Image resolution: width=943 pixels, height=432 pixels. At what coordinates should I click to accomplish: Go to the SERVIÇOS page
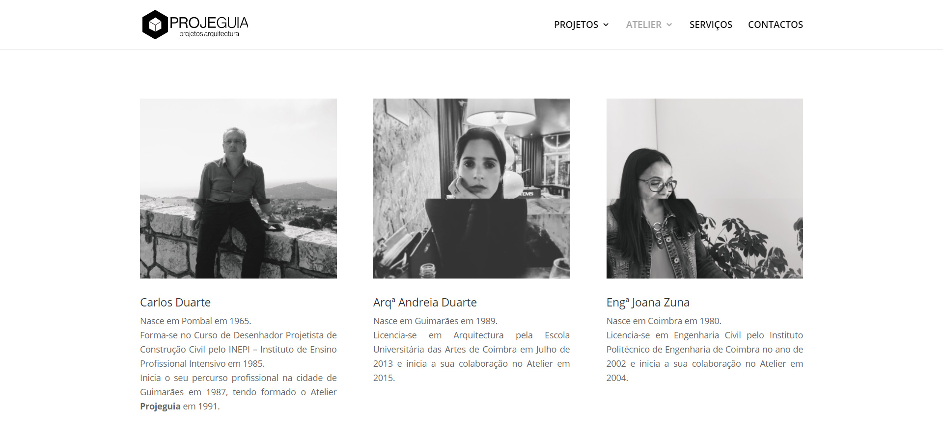tap(711, 25)
